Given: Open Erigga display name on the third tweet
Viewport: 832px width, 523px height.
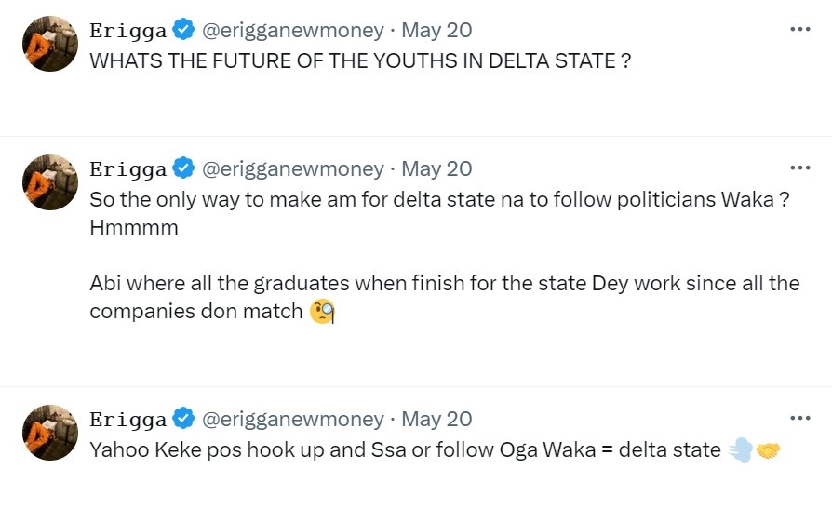Looking at the screenshot, I should [x=127, y=420].
